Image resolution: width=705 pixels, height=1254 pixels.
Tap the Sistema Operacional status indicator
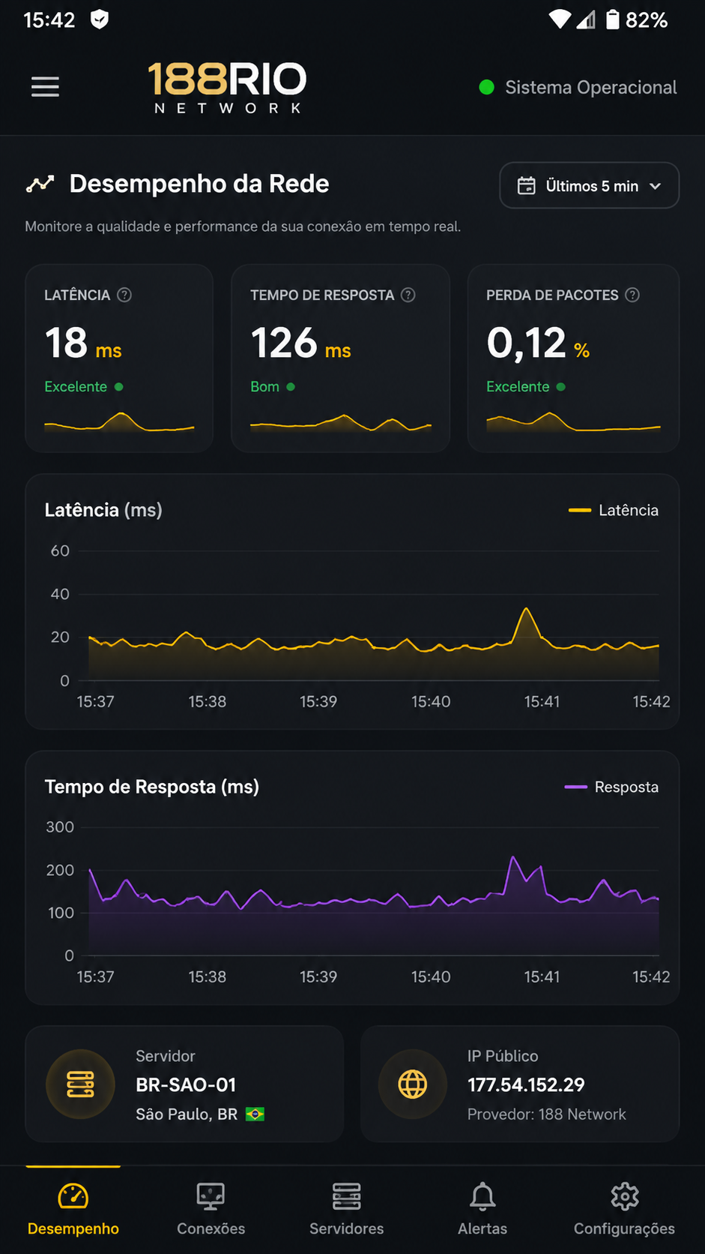pos(578,88)
